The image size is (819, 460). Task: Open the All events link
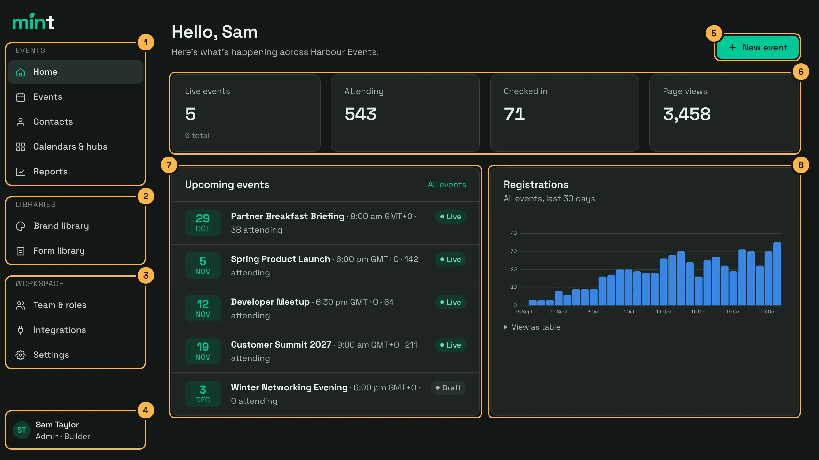[447, 185]
